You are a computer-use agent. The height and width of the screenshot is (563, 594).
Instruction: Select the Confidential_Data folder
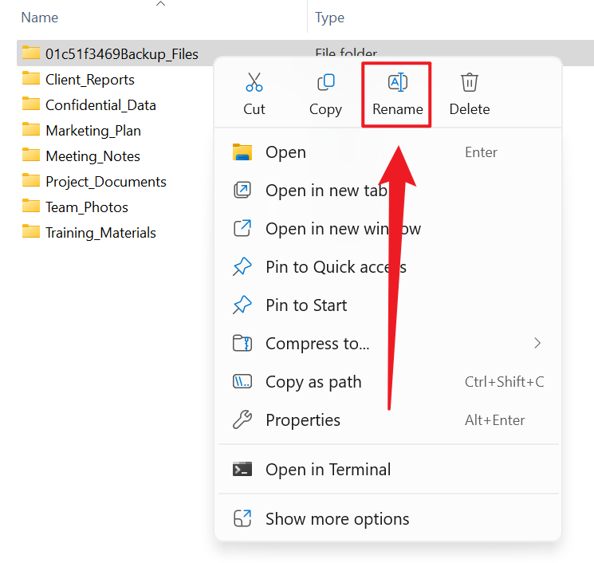coord(100,105)
